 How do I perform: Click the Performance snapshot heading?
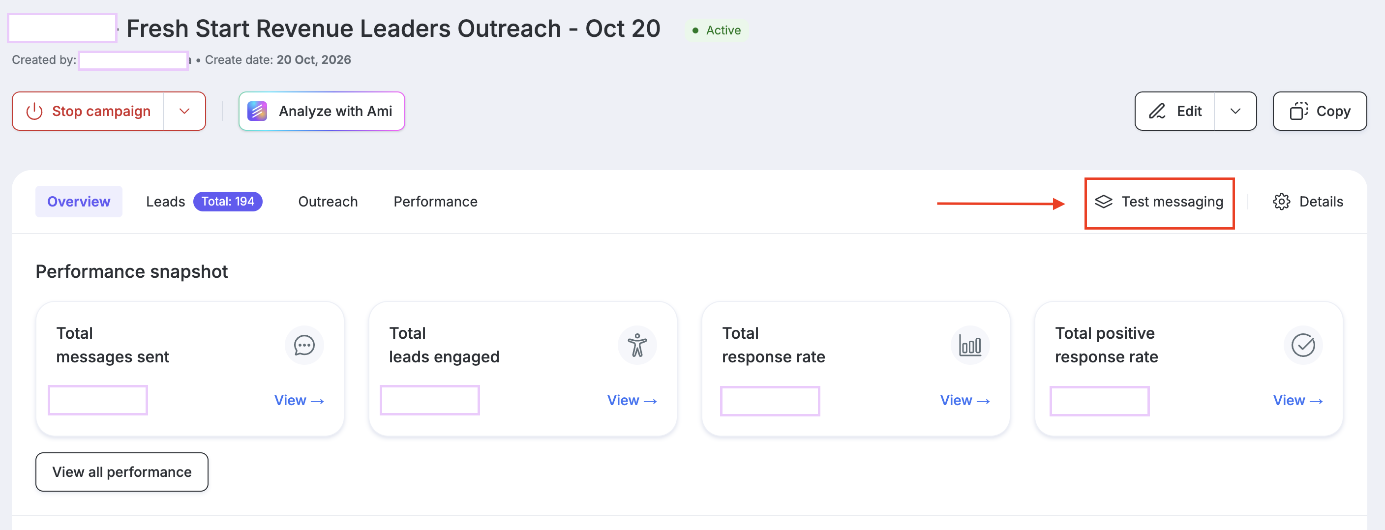tap(132, 272)
